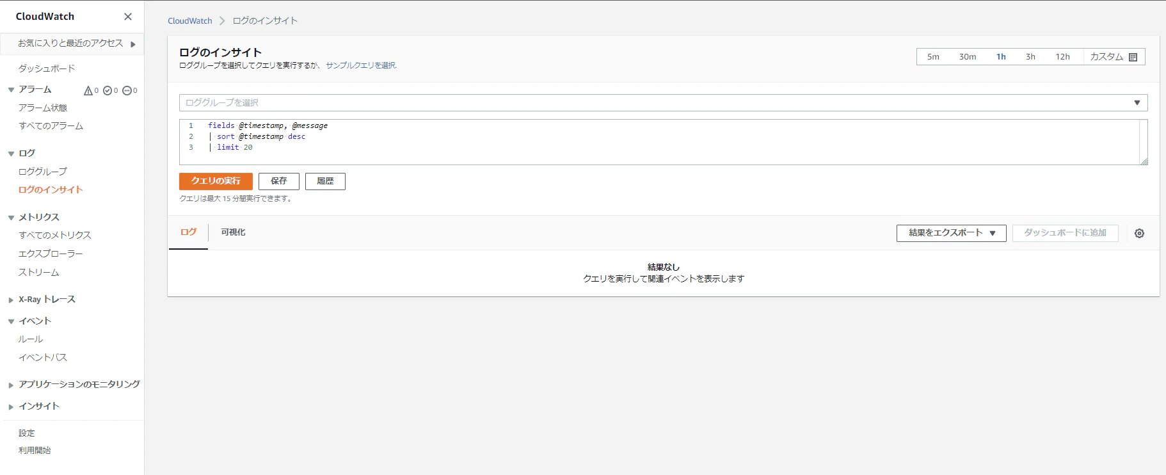Click サンプルクエリを選択 link
The image size is (1166, 475).
click(361, 65)
